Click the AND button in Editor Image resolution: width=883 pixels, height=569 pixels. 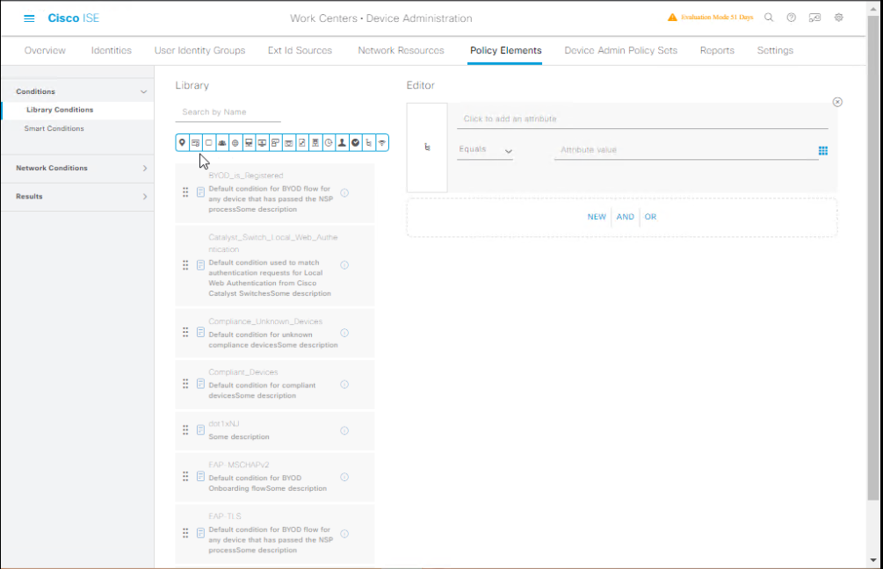click(625, 217)
